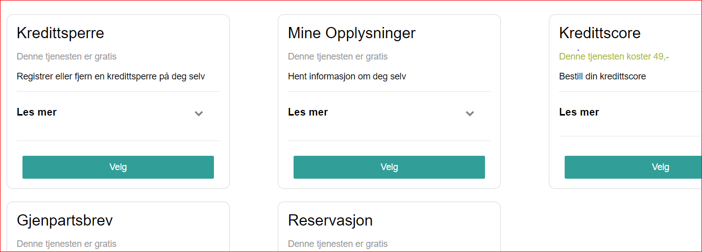Screen dimensions: 702x252
Task: Click "Bestill din kredittscore" text
Action: 602,76
